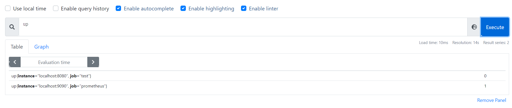Click the Evaluation time input box
Screen dimensions: 512x108
54,62
